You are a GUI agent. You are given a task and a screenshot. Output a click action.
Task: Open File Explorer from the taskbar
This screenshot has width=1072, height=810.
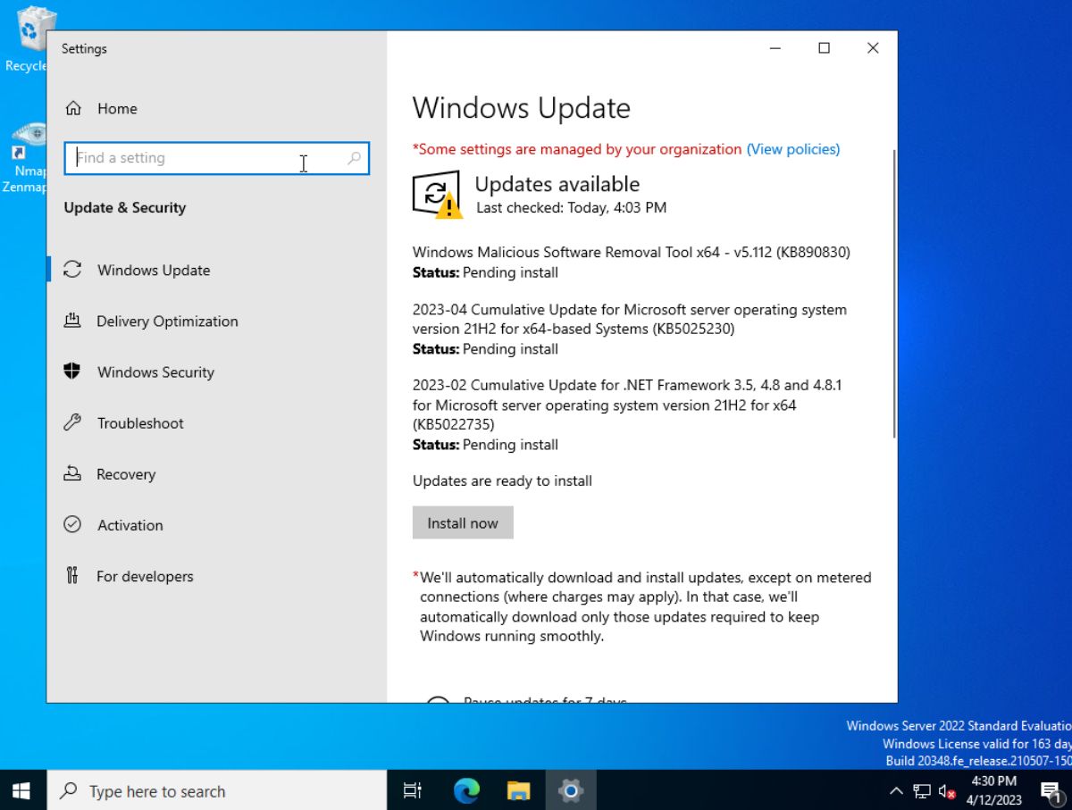point(518,790)
